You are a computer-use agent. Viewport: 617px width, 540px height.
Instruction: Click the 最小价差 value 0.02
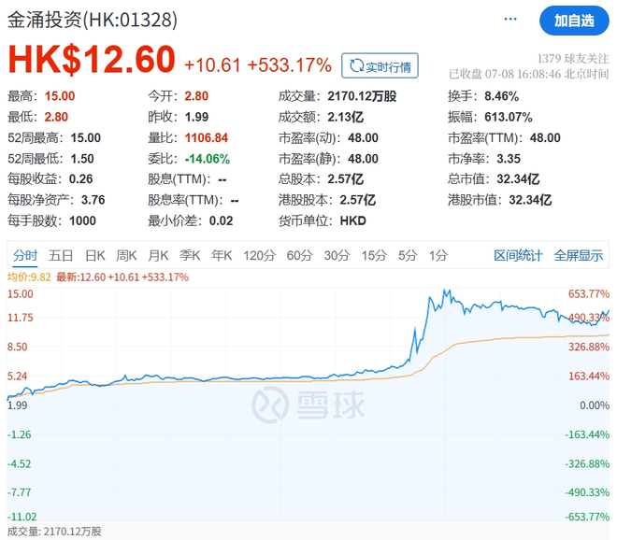click(x=221, y=220)
